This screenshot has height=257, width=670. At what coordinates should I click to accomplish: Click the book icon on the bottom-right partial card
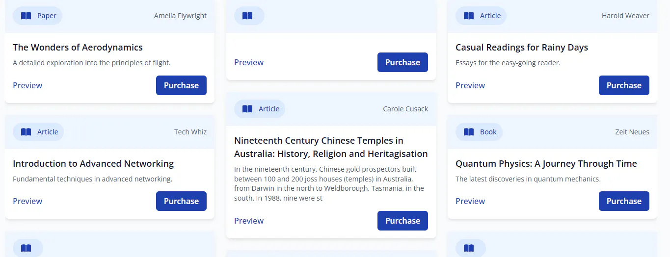coord(469,248)
